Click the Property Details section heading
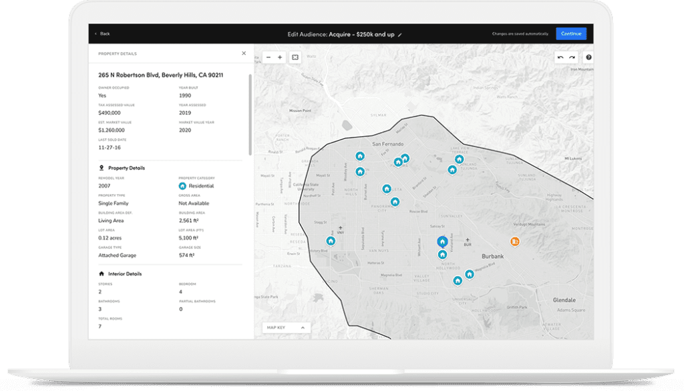684x391 pixels. (x=126, y=168)
